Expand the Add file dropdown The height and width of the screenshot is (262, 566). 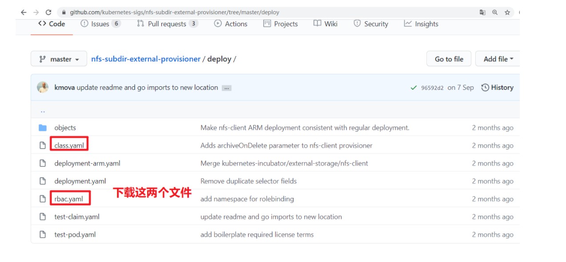pyautogui.click(x=498, y=59)
